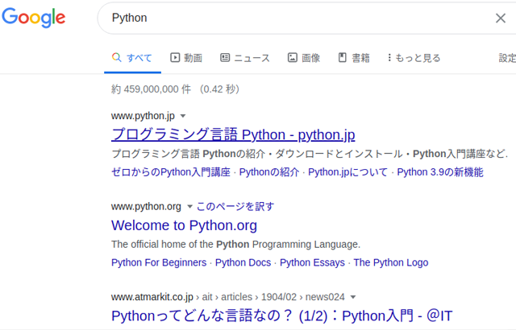Click the magnifier icon in すべて tab
The image size is (516, 330).
[x=116, y=57]
